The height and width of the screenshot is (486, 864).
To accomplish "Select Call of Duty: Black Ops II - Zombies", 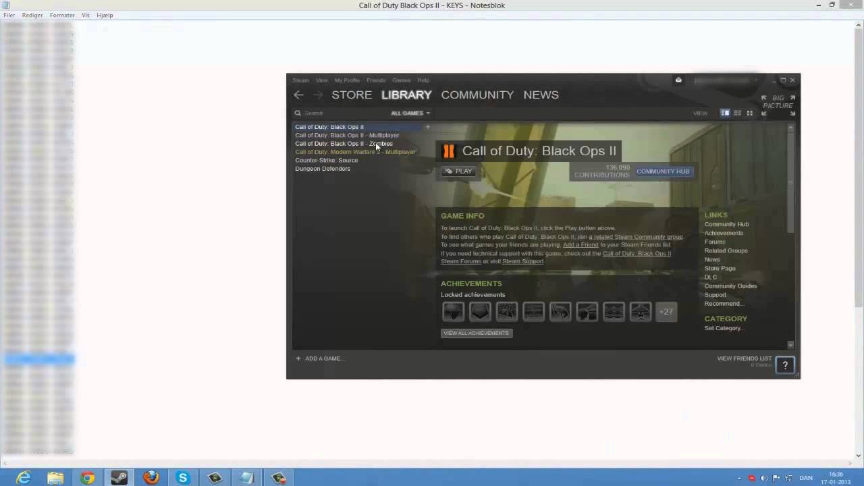I will (344, 144).
